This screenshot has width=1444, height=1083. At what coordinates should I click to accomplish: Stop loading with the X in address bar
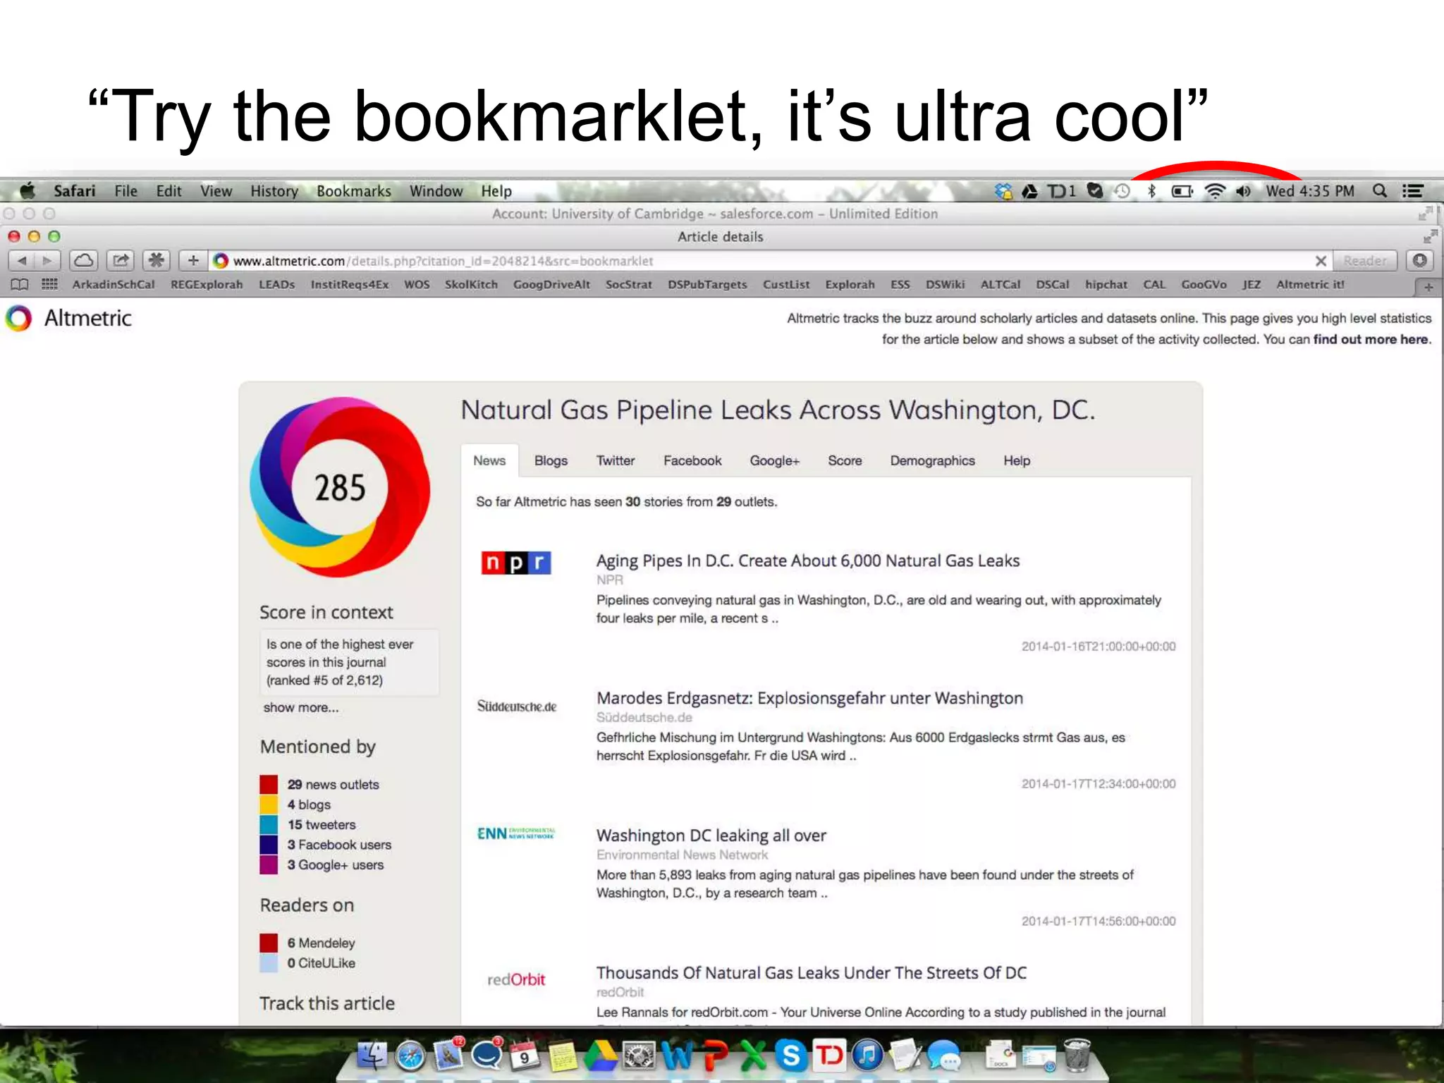(x=1321, y=261)
